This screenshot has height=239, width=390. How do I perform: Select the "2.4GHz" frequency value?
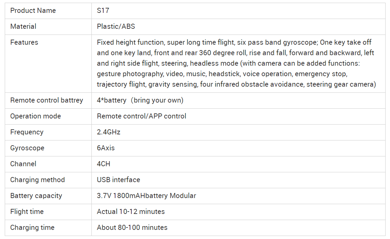[x=108, y=132]
